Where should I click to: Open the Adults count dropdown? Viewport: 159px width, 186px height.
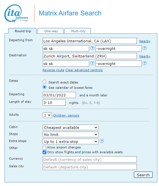[47, 115]
